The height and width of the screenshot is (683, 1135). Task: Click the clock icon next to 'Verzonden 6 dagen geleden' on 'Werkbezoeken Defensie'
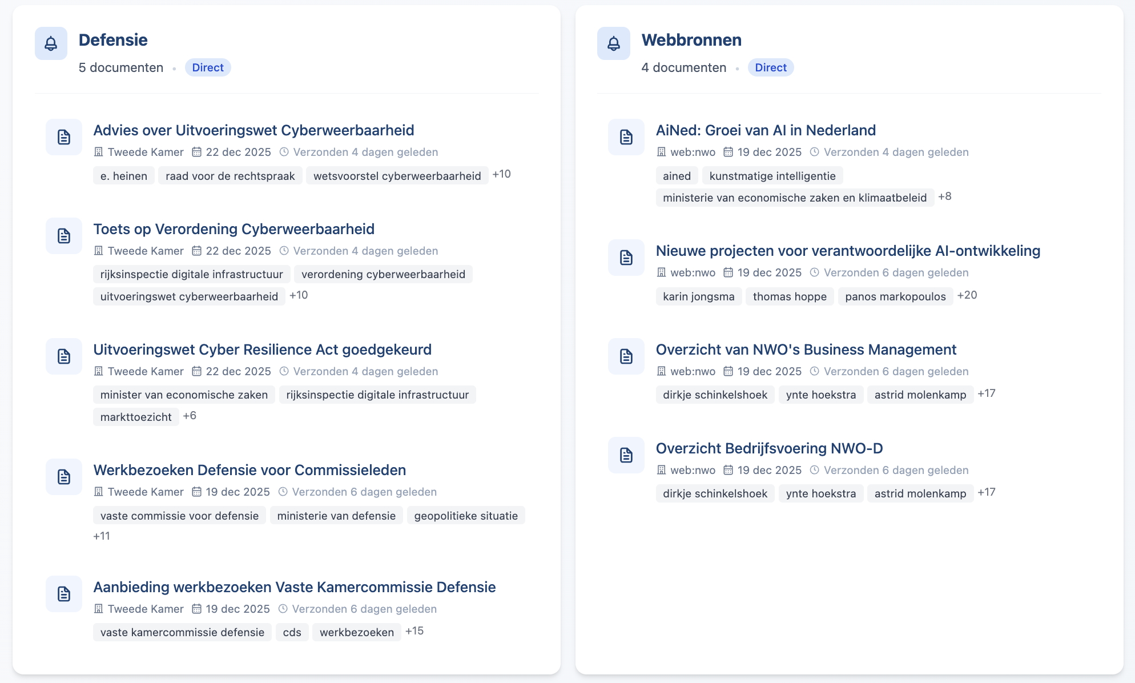284,492
